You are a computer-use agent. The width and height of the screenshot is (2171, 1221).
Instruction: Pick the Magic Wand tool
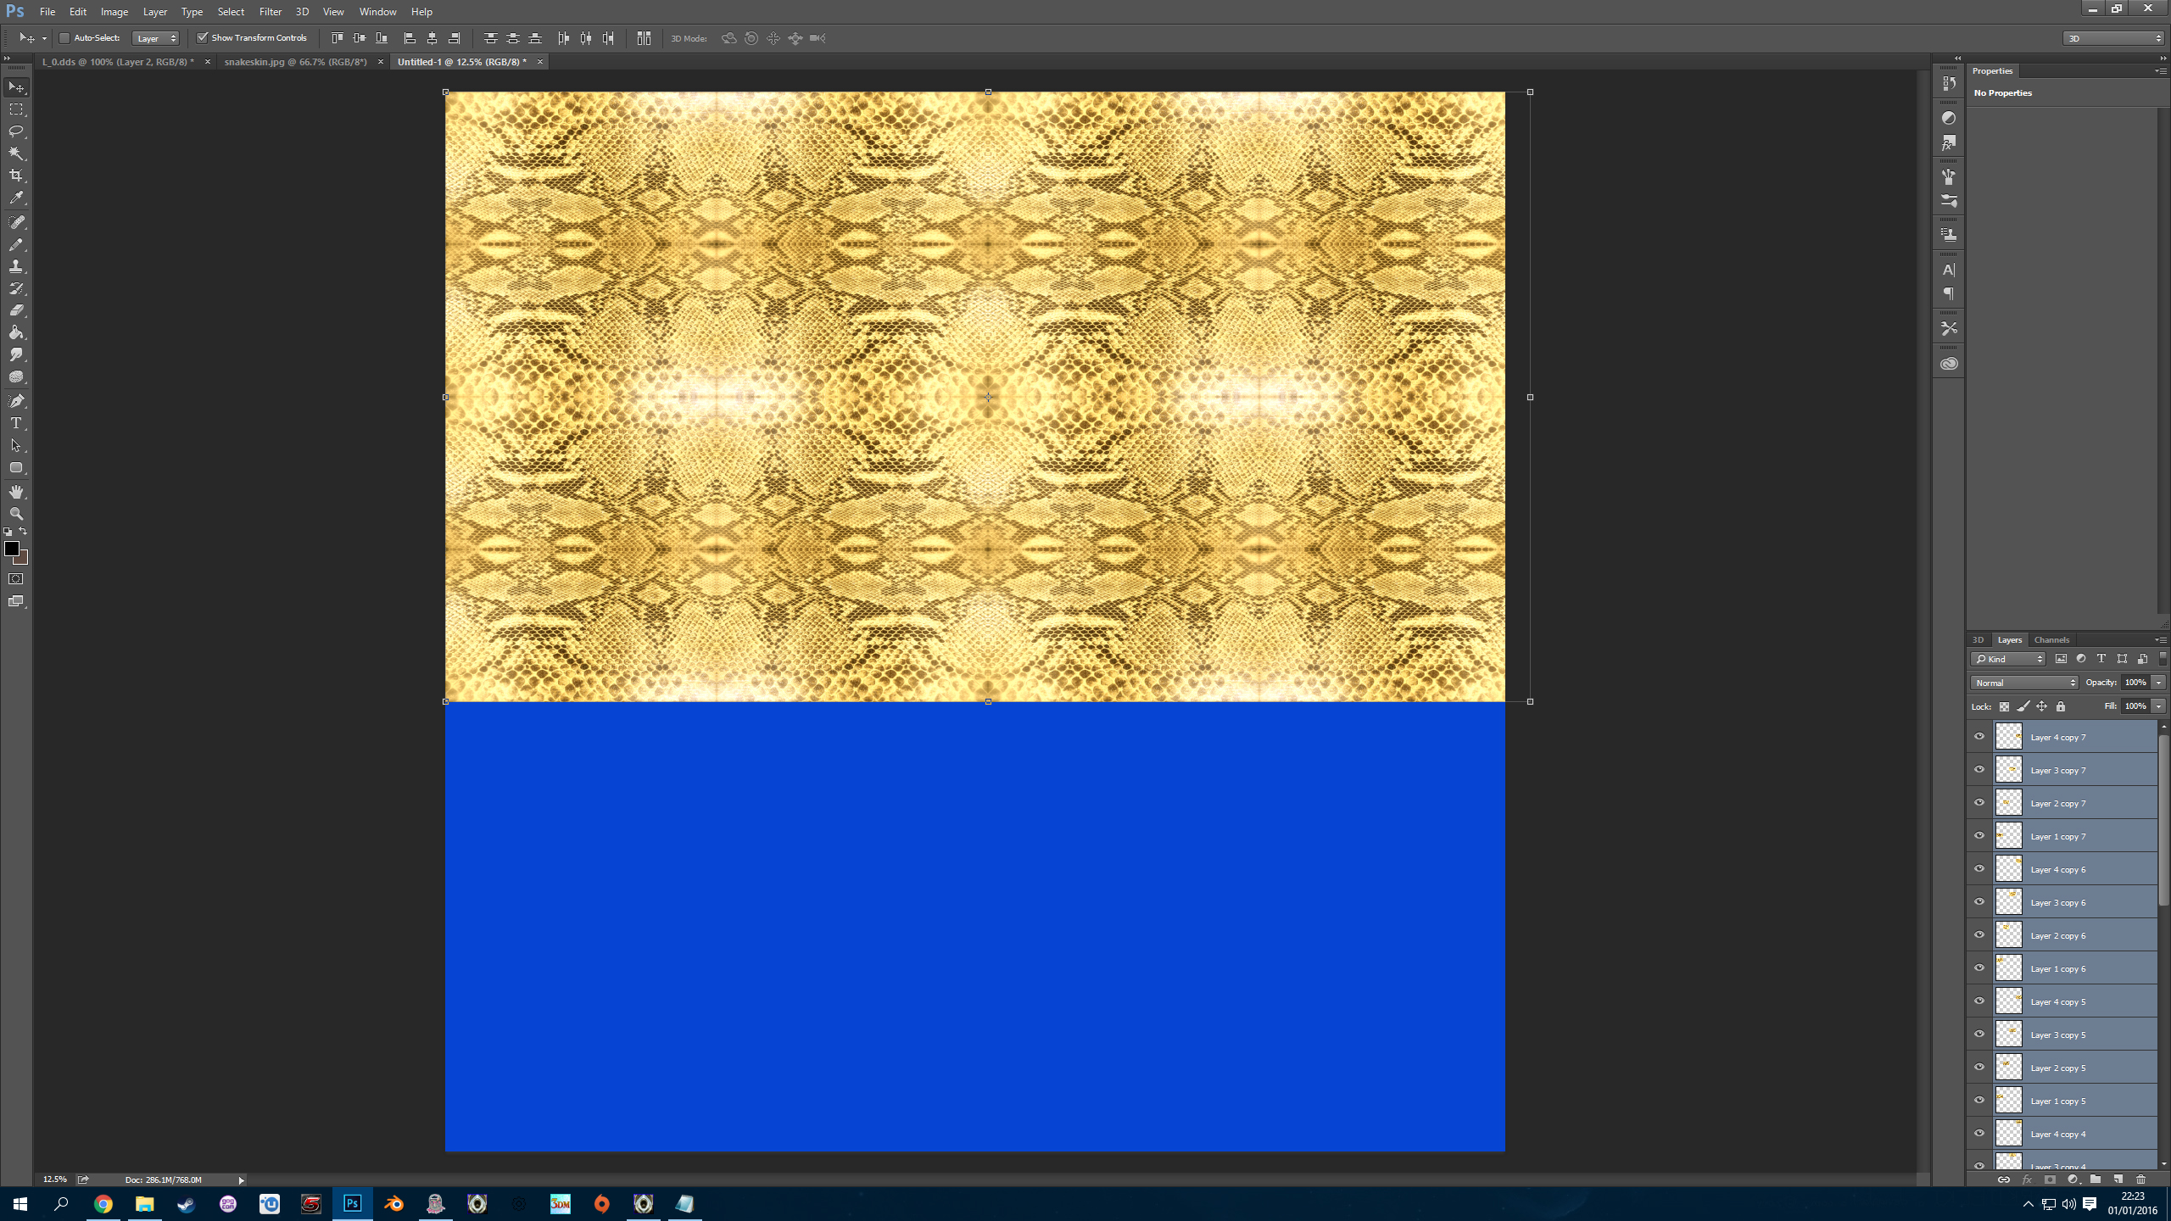[x=16, y=153]
